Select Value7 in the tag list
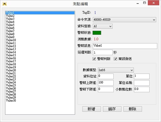 coord(40,31)
